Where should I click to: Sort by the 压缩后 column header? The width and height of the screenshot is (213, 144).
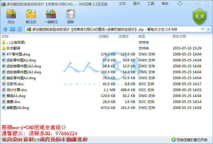(124, 36)
